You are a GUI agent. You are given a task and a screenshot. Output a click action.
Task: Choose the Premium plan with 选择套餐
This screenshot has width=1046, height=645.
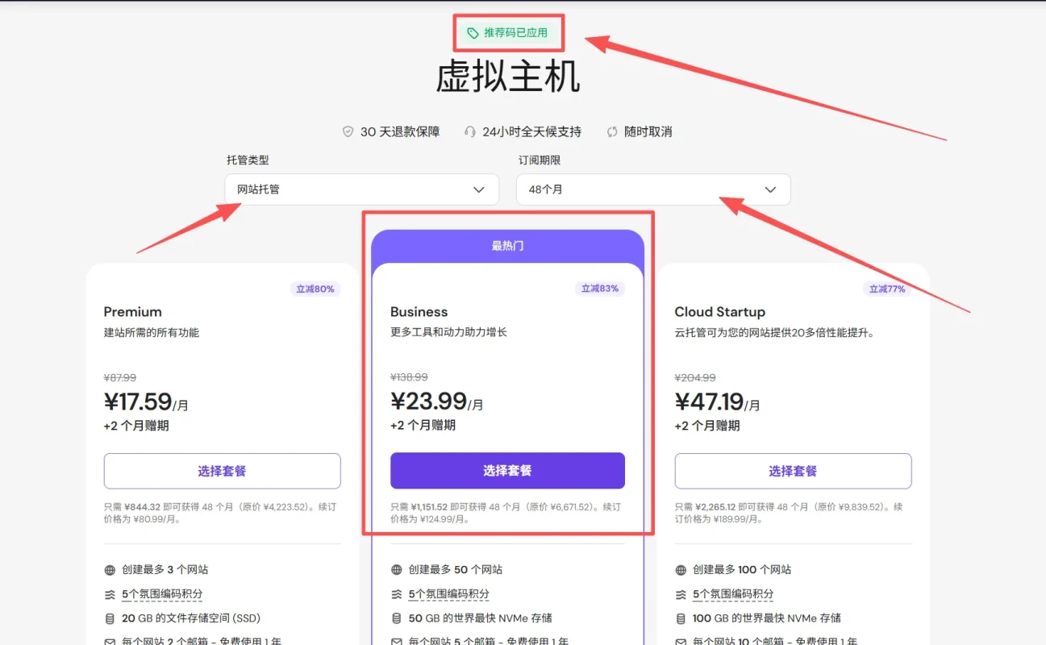pyautogui.click(x=222, y=471)
